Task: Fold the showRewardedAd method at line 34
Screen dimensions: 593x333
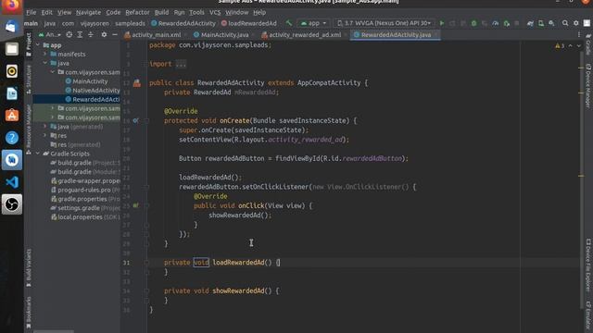Action: (x=146, y=290)
